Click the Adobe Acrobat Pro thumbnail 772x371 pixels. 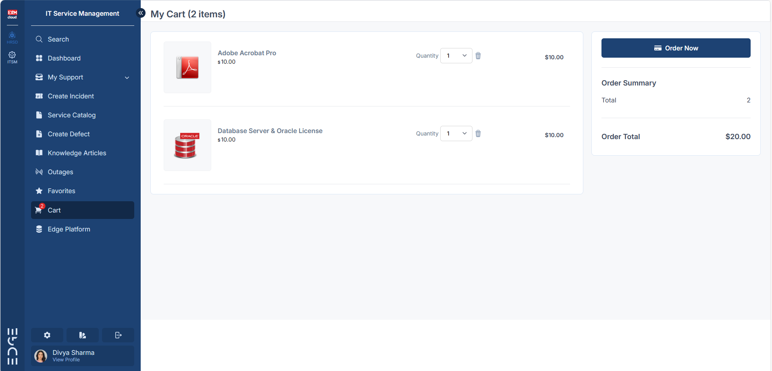pyautogui.click(x=187, y=67)
